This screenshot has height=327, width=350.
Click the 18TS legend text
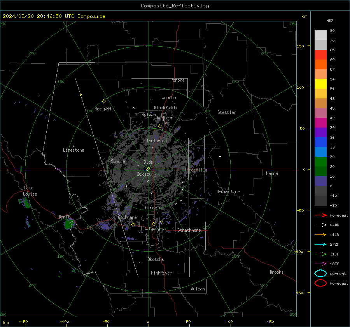[x=334, y=264]
